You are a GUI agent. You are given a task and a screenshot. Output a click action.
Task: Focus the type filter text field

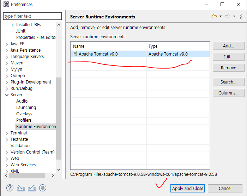[32, 16]
